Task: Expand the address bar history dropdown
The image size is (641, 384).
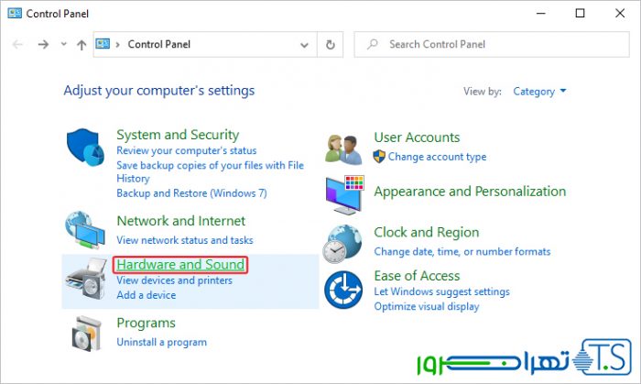Action: [305, 44]
